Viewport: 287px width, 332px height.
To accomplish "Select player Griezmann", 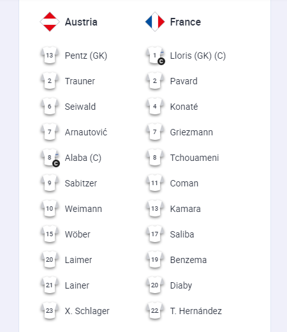I will 191,132.
